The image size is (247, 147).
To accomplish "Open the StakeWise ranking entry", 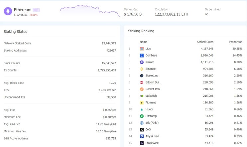I will [152, 143].
